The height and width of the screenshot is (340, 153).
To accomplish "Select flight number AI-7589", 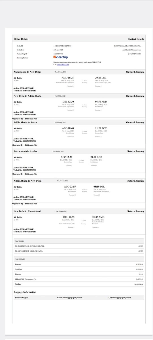I will coord(16,131).
